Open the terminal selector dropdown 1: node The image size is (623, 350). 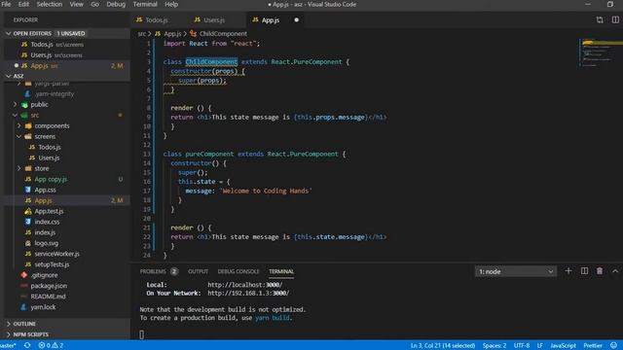515,272
